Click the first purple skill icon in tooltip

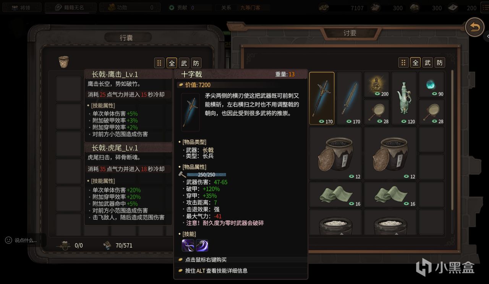coord(188,245)
